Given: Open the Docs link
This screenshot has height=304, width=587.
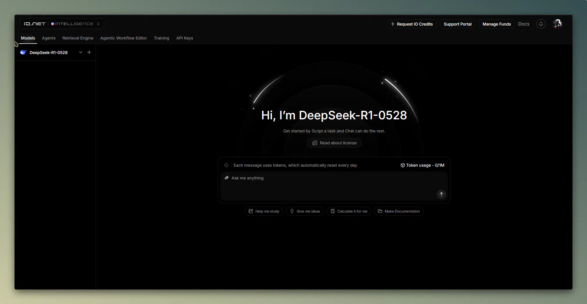Looking at the screenshot, I should [x=524, y=24].
